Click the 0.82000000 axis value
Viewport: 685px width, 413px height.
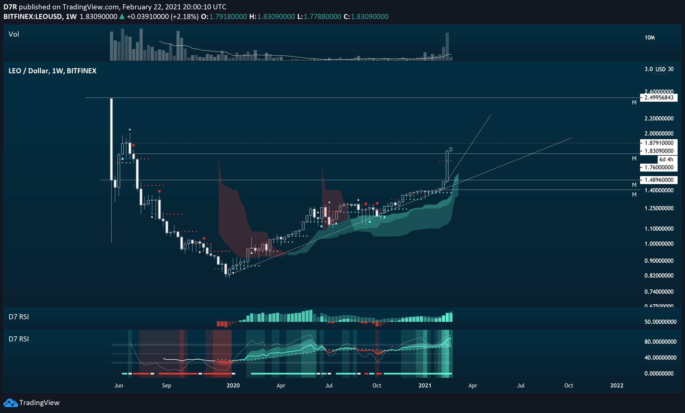point(659,276)
